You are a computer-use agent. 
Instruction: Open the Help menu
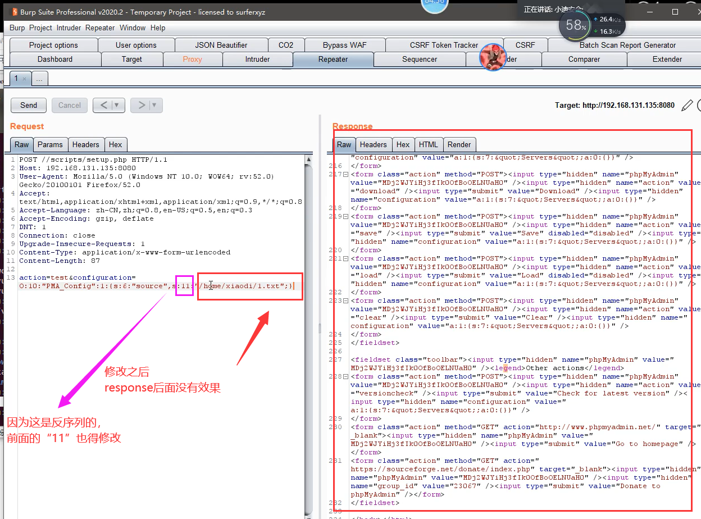(158, 28)
